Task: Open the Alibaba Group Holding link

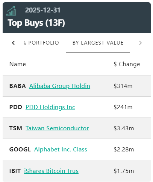Action: tap(60, 86)
